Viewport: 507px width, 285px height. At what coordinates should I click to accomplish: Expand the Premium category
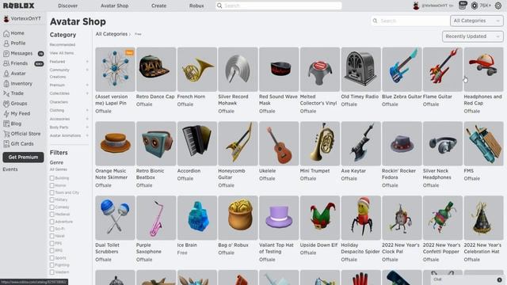pos(87,85)
